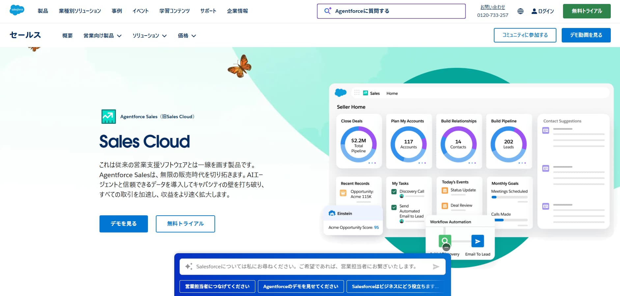Click the green 無料トライアル header button
Image resolution: width=620 pixels, height=296 pixels.
587,11
